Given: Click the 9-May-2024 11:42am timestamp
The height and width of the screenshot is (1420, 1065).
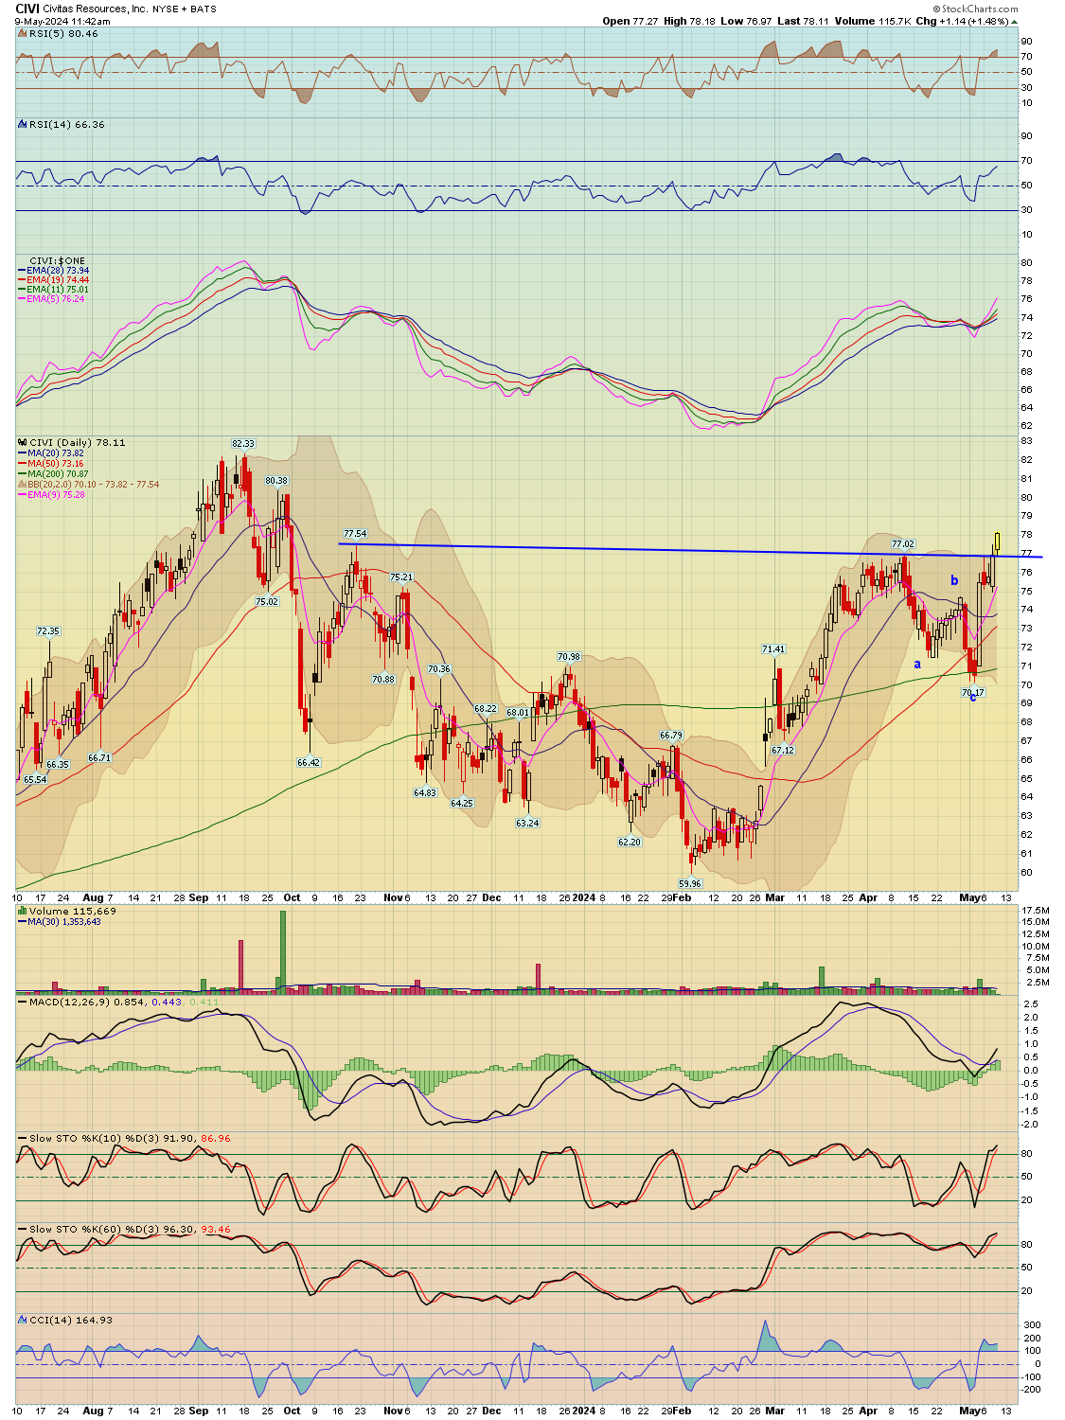Looking at the screenshot, I should 57,20.
